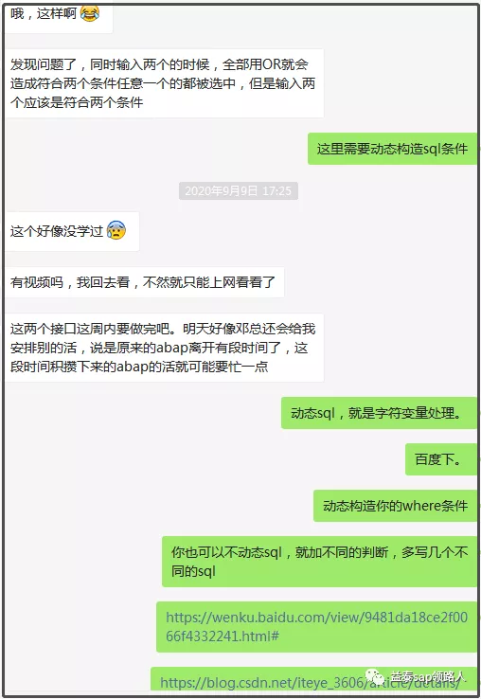Click the 2020年9月9日 17:25 timestamp
Image resolution: width=481 pixels, height=699 pixels.
[238, 190]
